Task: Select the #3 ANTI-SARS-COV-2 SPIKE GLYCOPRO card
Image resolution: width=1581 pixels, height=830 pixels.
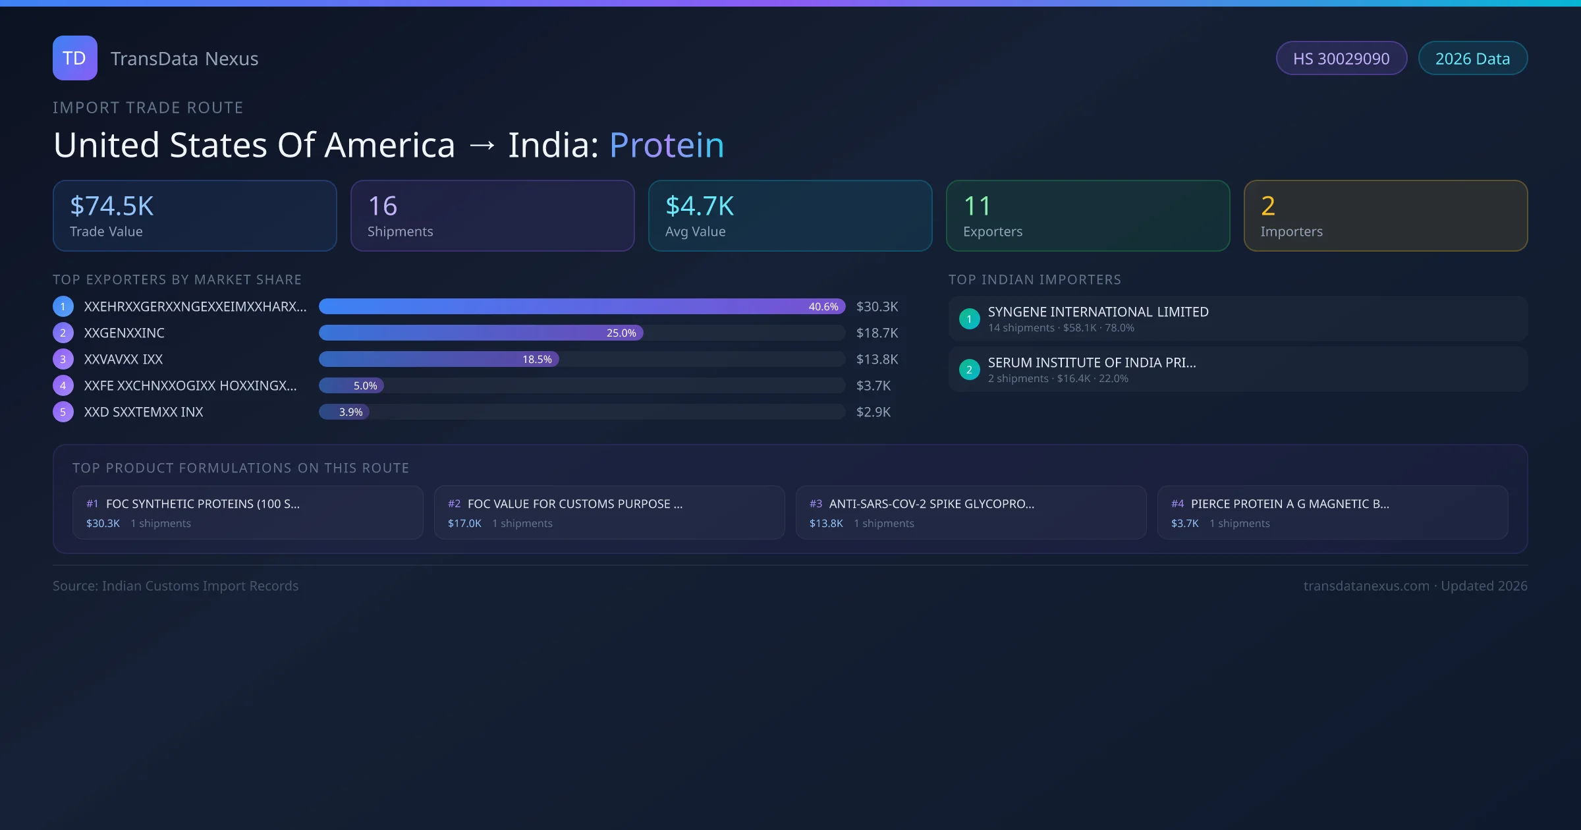Action: [x=971, y=512]
